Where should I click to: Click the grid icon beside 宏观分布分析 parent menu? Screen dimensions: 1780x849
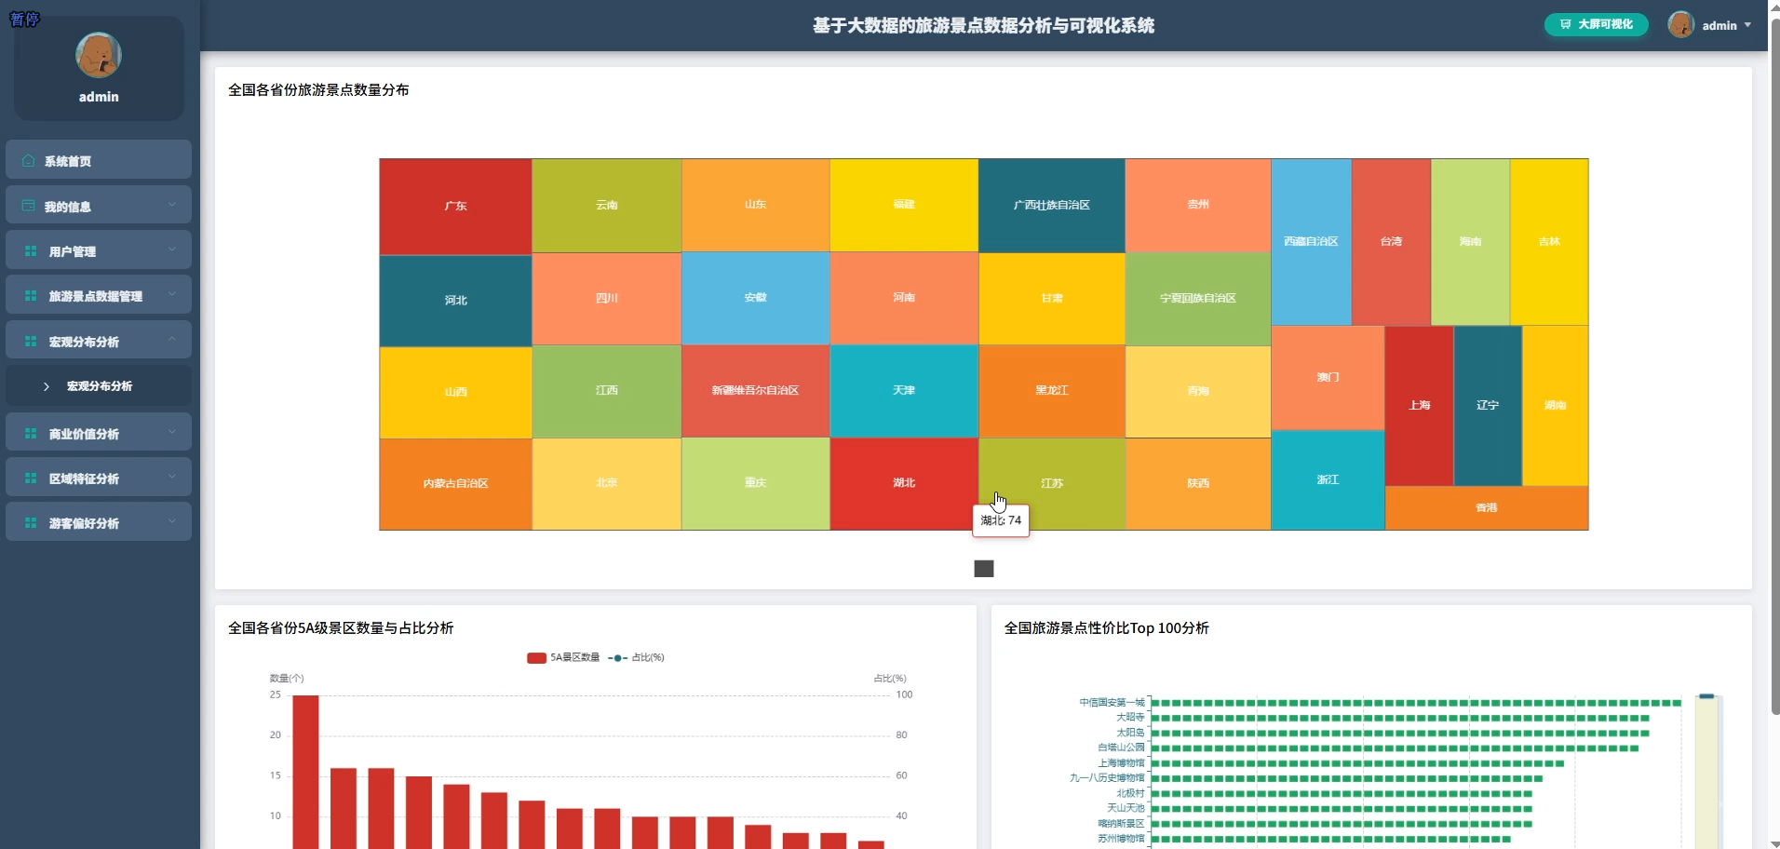[x=31, y=342]
